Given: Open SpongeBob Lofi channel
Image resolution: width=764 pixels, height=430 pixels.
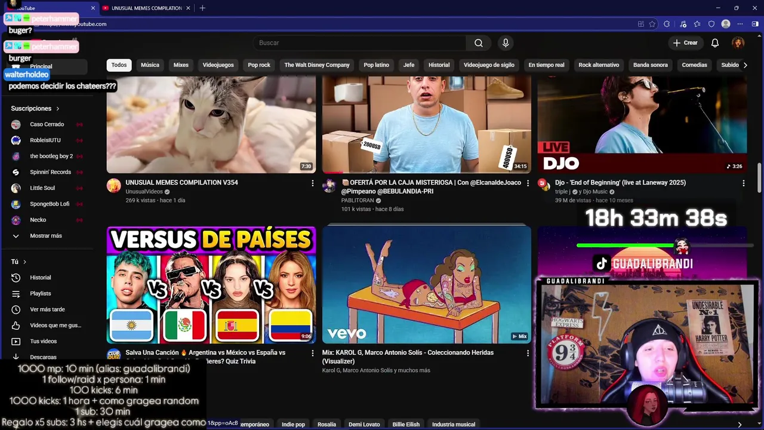Looking at the screenshot, I should pos(50,204).
